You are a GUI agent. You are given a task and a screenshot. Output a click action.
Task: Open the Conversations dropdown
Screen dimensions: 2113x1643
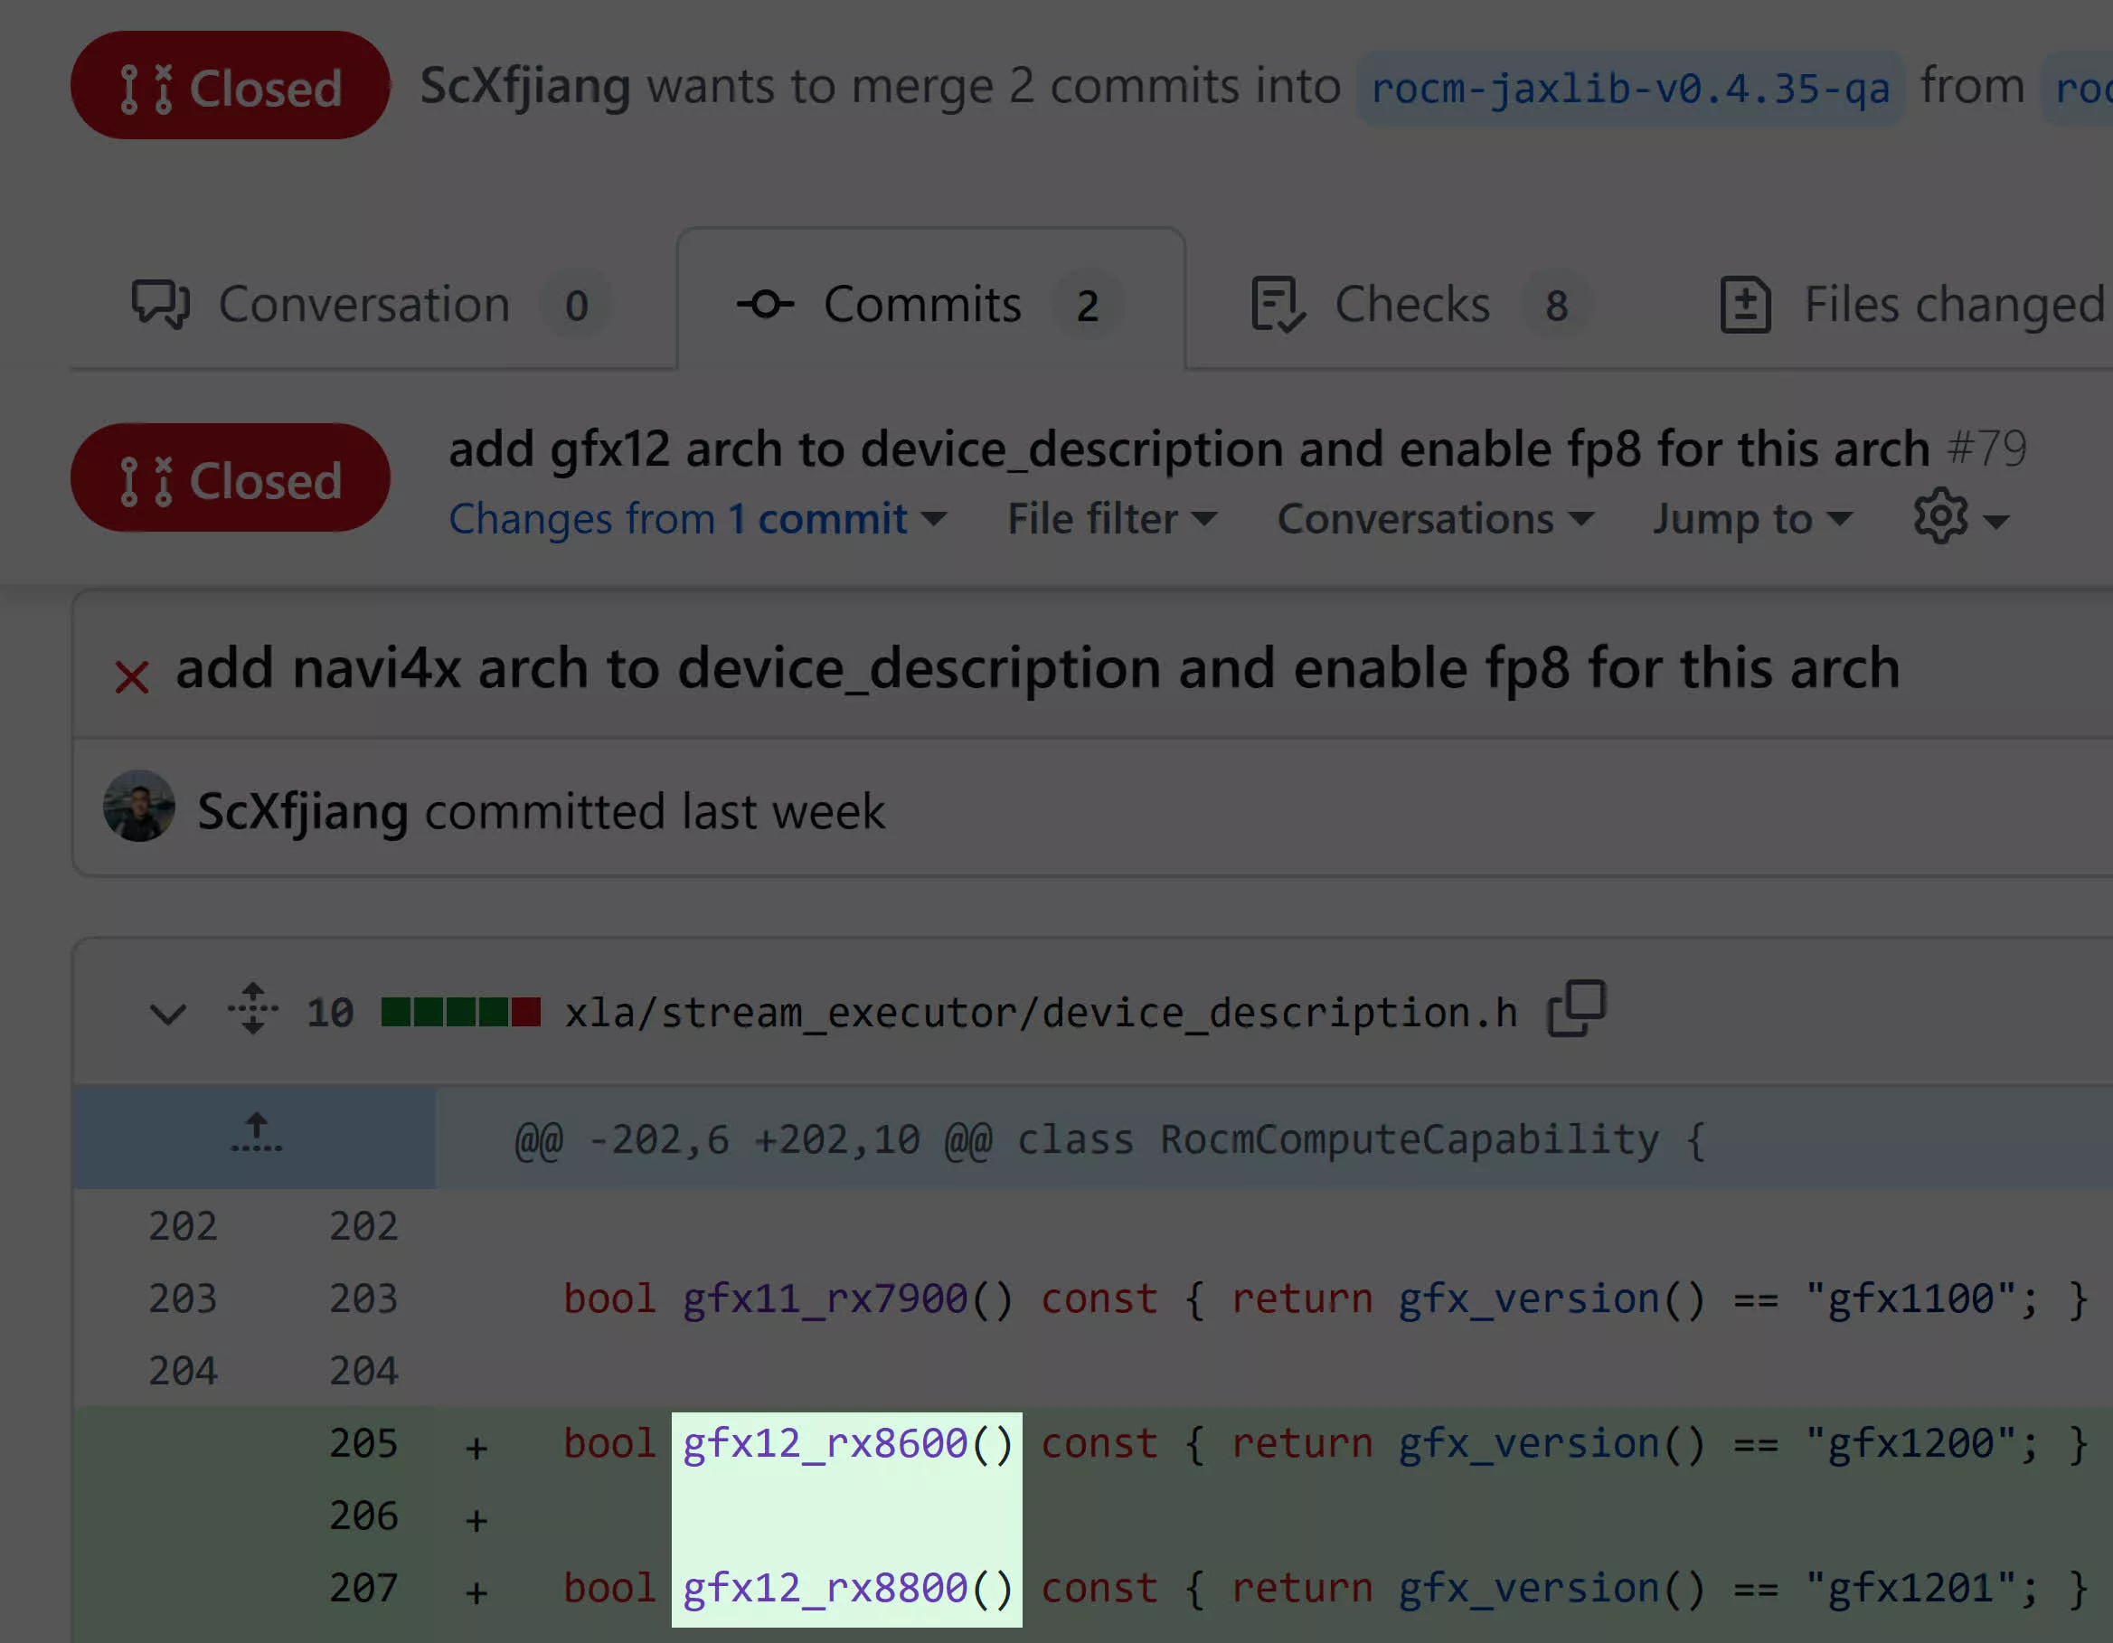(x=1434, y=520)
